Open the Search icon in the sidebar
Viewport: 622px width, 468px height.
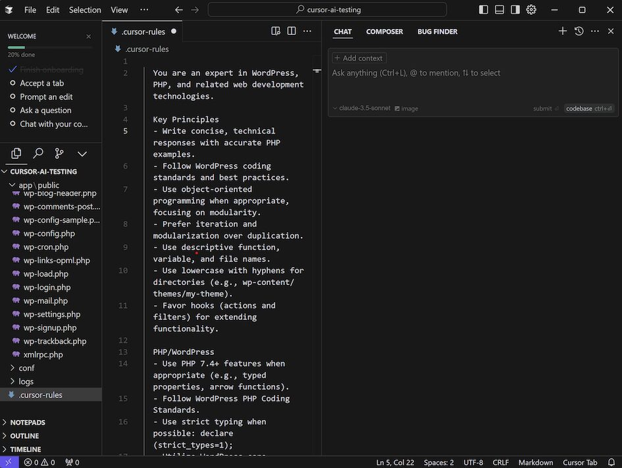click(x=38, y=153)
